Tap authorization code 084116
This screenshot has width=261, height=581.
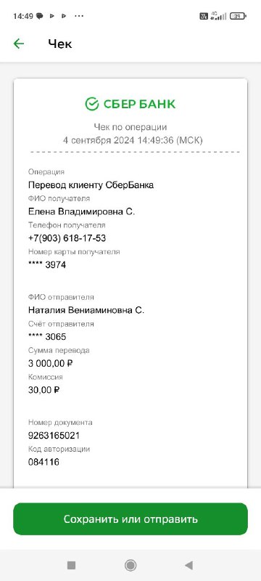(43, 462)
